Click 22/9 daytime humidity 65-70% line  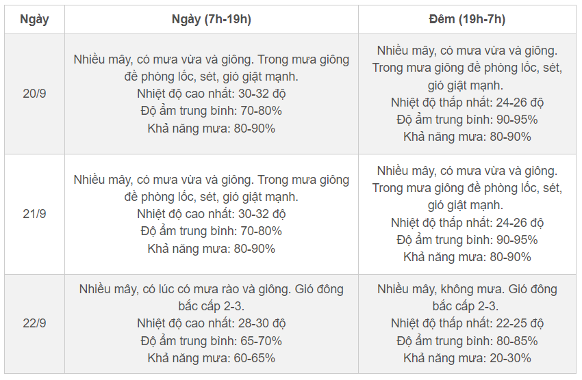point(211,340)
